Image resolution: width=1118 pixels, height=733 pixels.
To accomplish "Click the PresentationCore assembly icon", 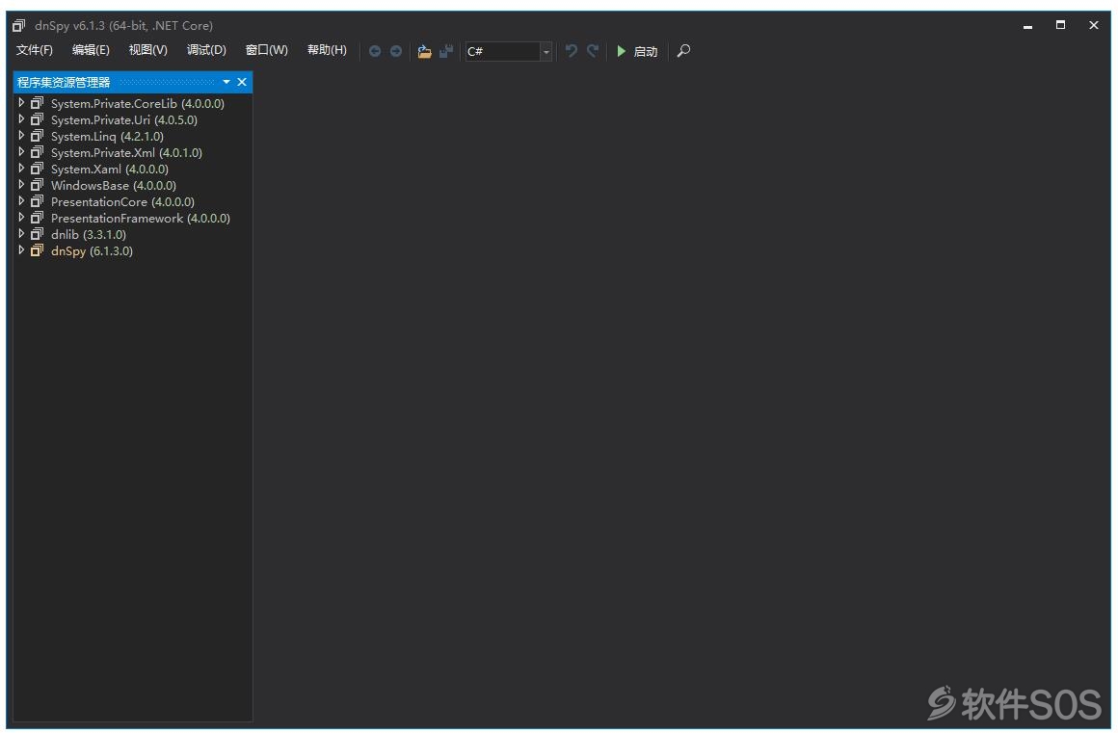I will point(37,201).
